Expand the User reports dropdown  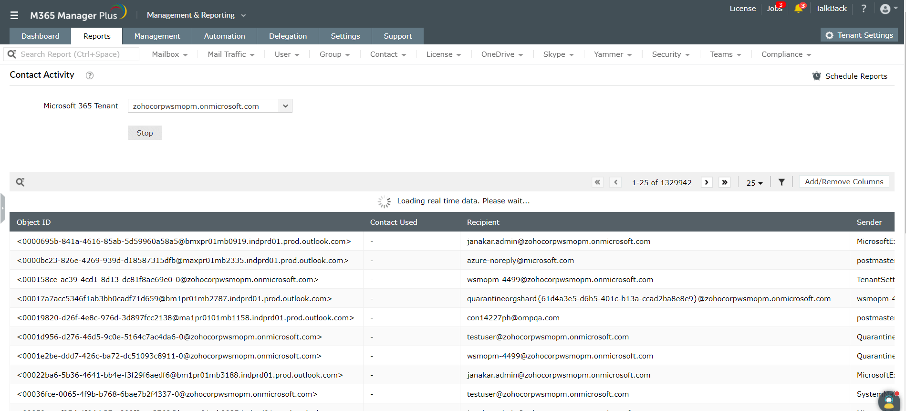pyautogui.click(x=287, y=54)
